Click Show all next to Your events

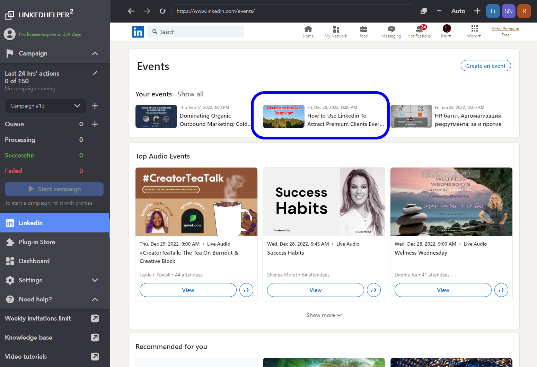click(191, 94)
